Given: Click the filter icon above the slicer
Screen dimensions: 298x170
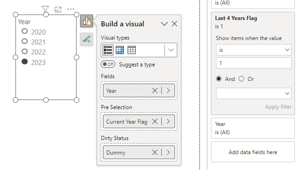Looking at the screenshot, I should (45, 9).
